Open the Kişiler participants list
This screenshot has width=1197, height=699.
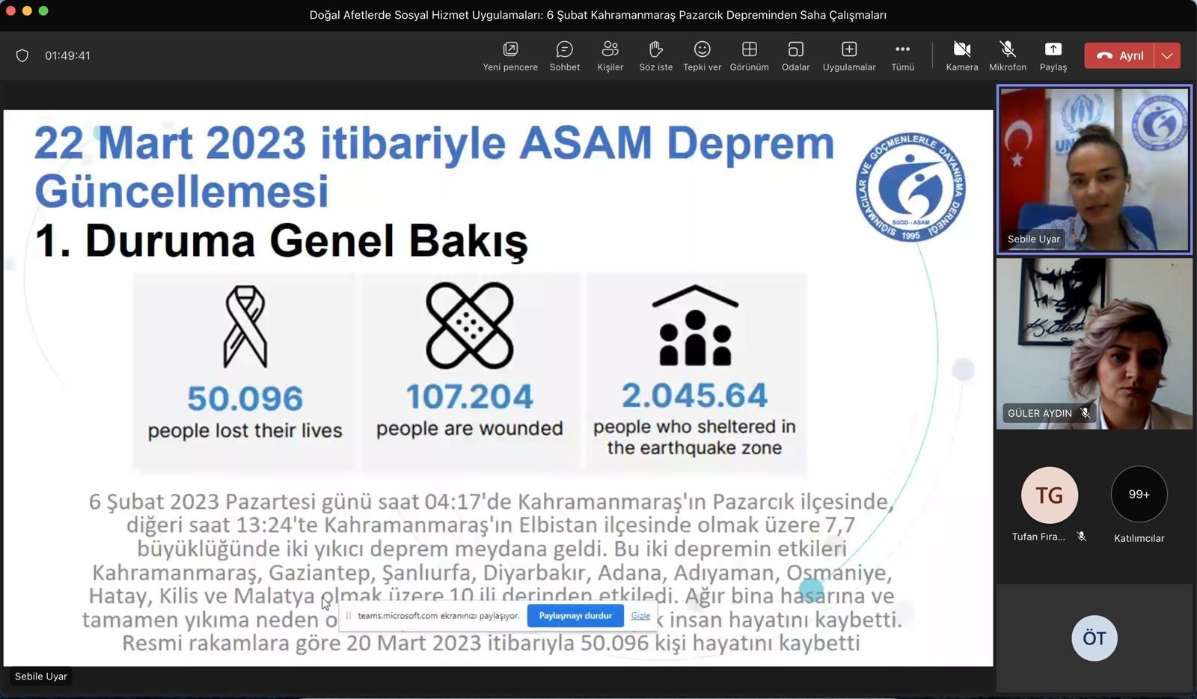click(610, 56)
